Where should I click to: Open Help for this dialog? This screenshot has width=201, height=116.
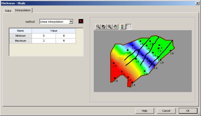[x=144, y=111]
